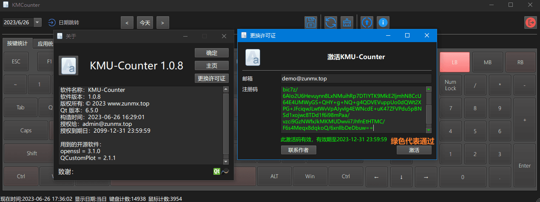
Task: Click the registration code scrollbar down arrow
Action: click(429, 130)
